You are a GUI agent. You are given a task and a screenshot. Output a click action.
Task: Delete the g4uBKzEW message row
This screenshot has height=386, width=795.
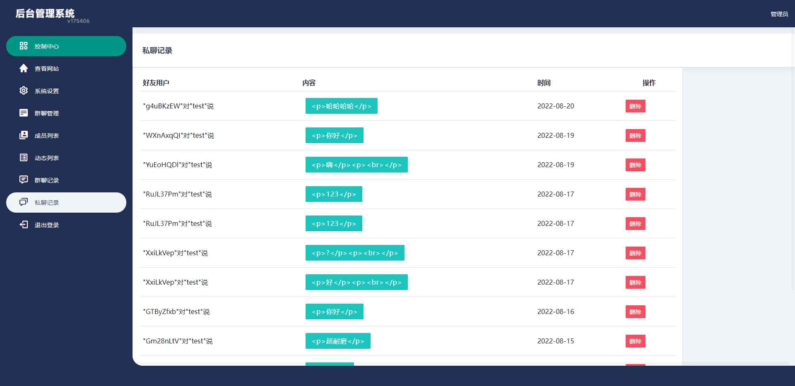[635, 106]
